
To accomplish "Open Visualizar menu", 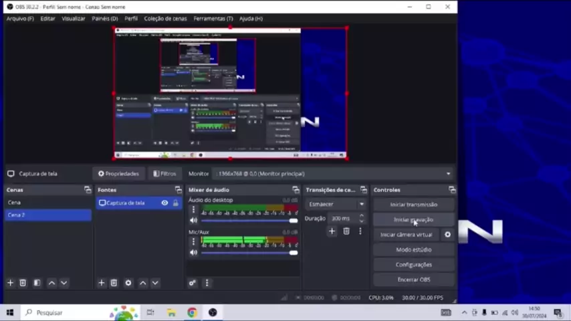I will [x=73, y=19].
